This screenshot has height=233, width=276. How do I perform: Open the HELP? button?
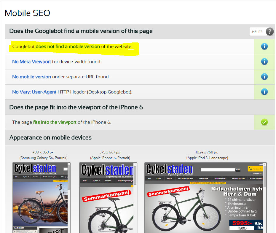(x=261, y=32)
